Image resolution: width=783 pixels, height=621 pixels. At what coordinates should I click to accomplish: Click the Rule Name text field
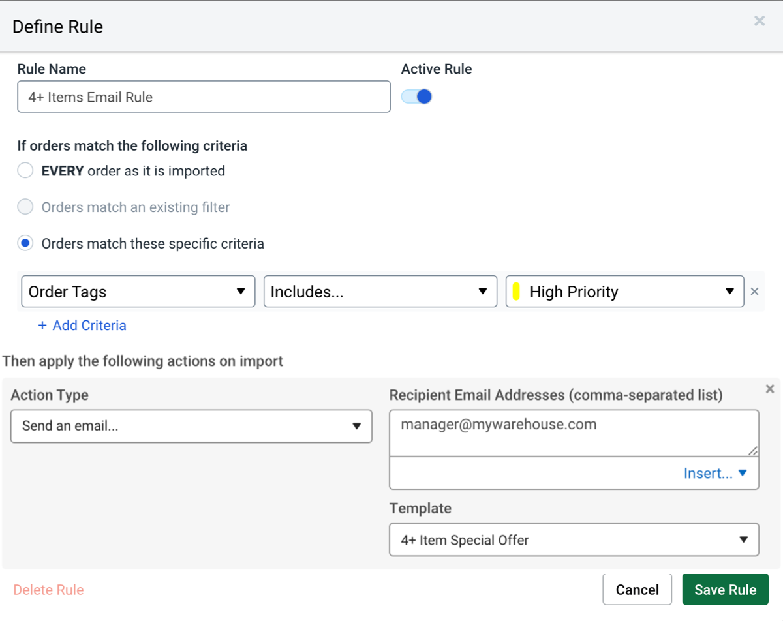click(204, 97)
